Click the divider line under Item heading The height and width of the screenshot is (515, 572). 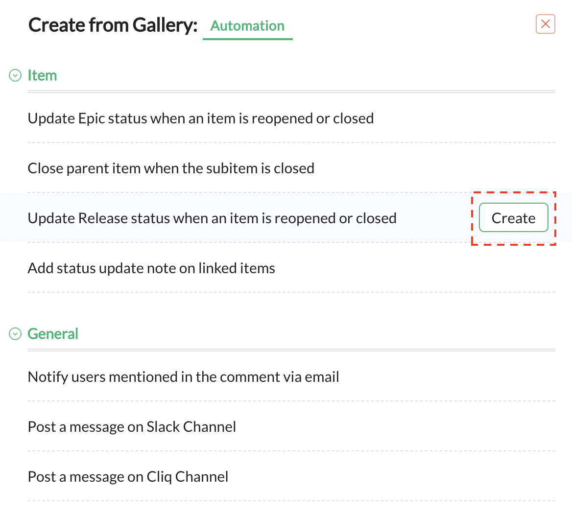pos(291,92)
